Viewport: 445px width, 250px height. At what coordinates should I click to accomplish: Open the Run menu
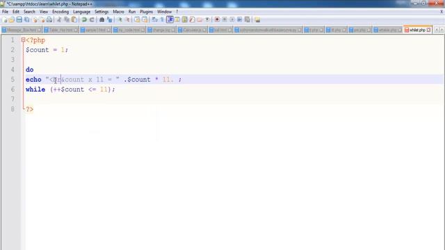[132, 12]
